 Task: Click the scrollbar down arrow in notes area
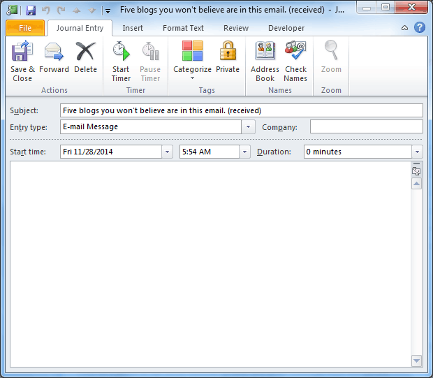pyautogui.click(x=416, y=361)
